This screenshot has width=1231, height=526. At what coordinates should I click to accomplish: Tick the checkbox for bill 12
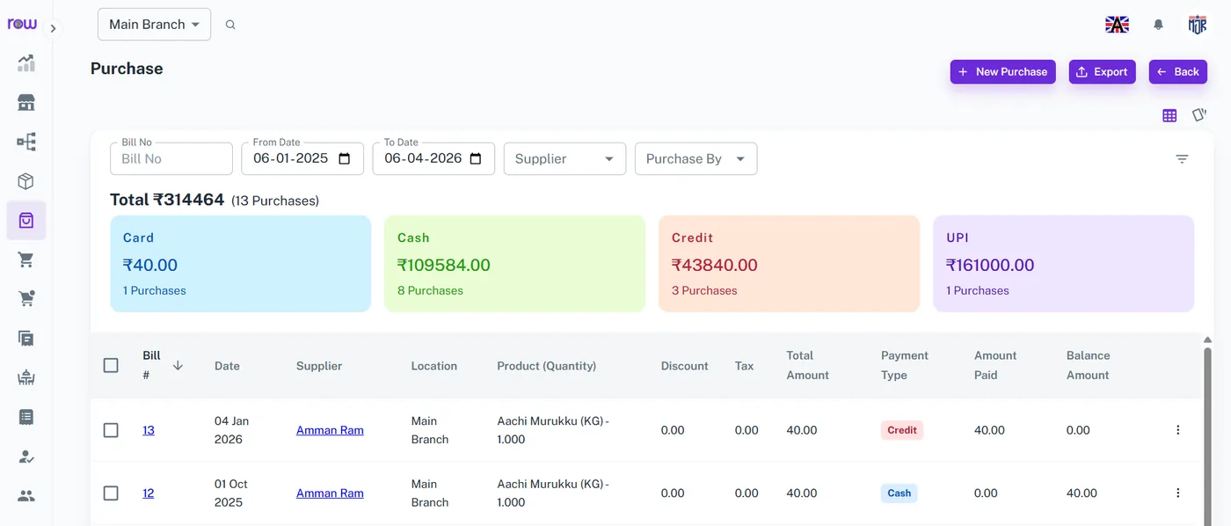point(111,493)
